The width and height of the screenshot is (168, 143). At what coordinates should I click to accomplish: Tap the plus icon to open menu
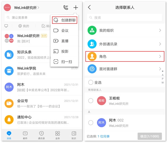coord(76,8)
